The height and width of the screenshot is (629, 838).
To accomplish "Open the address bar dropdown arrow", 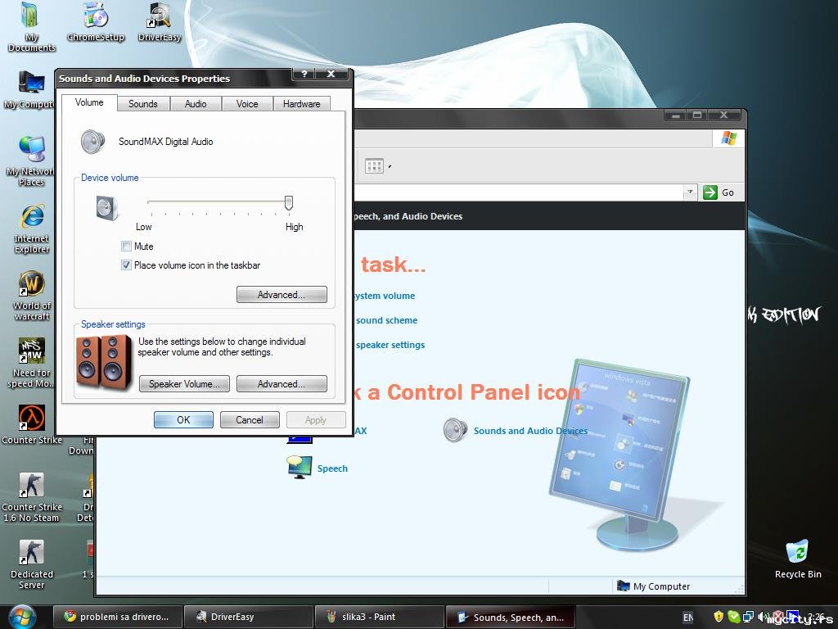I will tap(690, 192).
